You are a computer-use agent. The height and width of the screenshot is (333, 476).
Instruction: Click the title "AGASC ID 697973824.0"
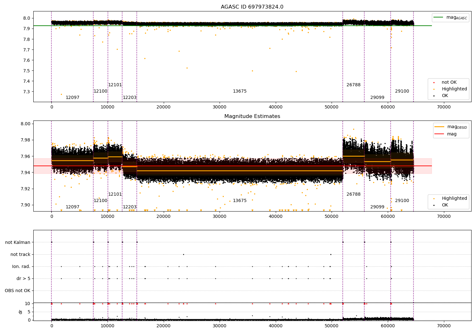click(252, 7)
